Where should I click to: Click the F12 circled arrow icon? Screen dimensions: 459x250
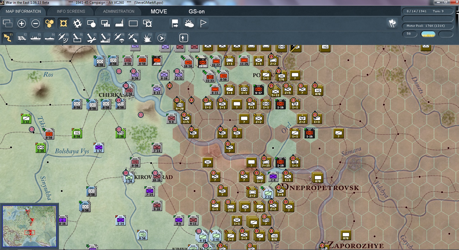coord(161,37)
